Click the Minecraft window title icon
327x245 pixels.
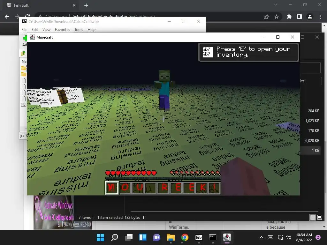[x=32, y=37]
